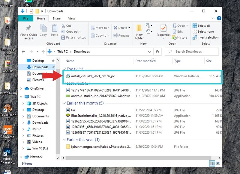The image size is (240, 174).
Task: Click the Paste clipboard icon
Action: tap(55, 28)
